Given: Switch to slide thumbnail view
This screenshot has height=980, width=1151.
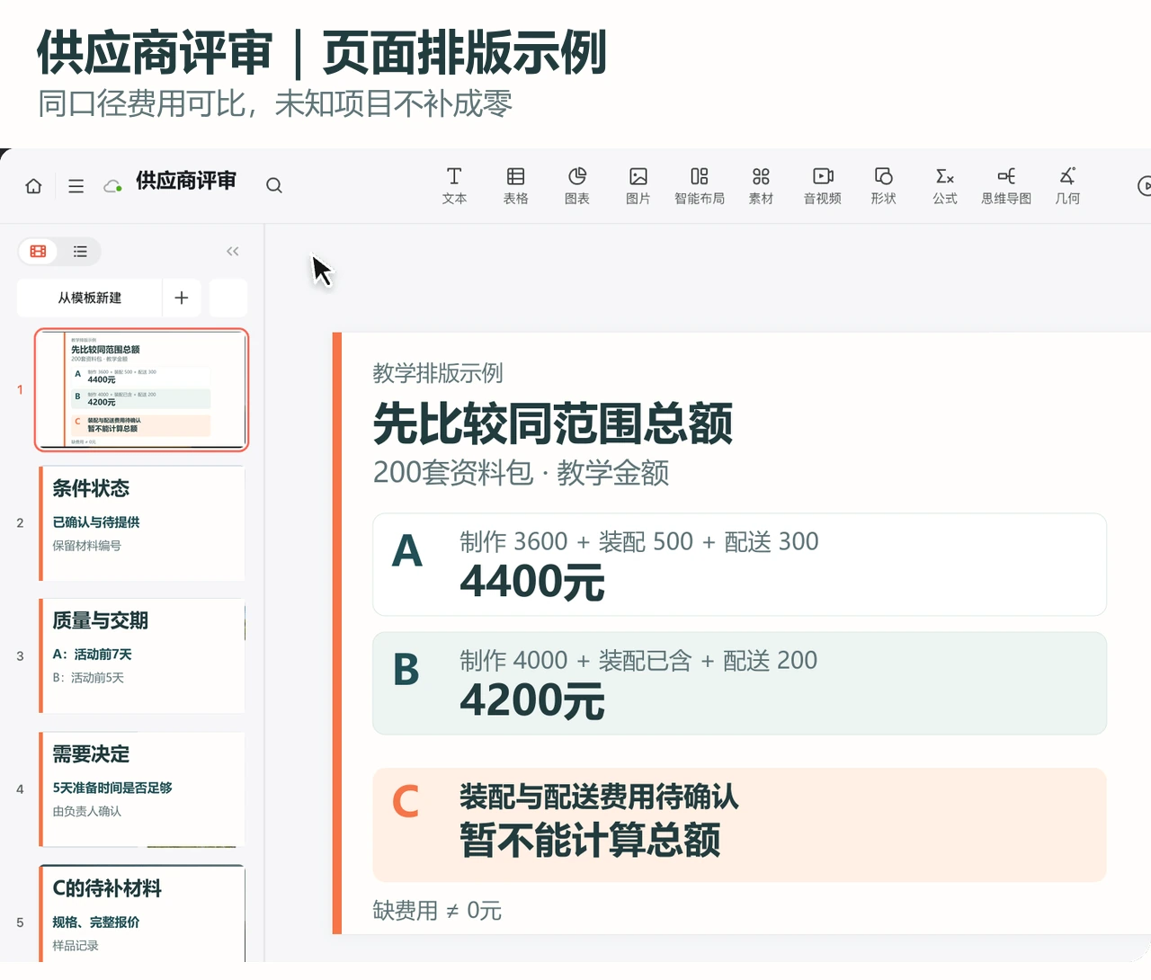Looking at the screenshot, I should click(38, 252).
